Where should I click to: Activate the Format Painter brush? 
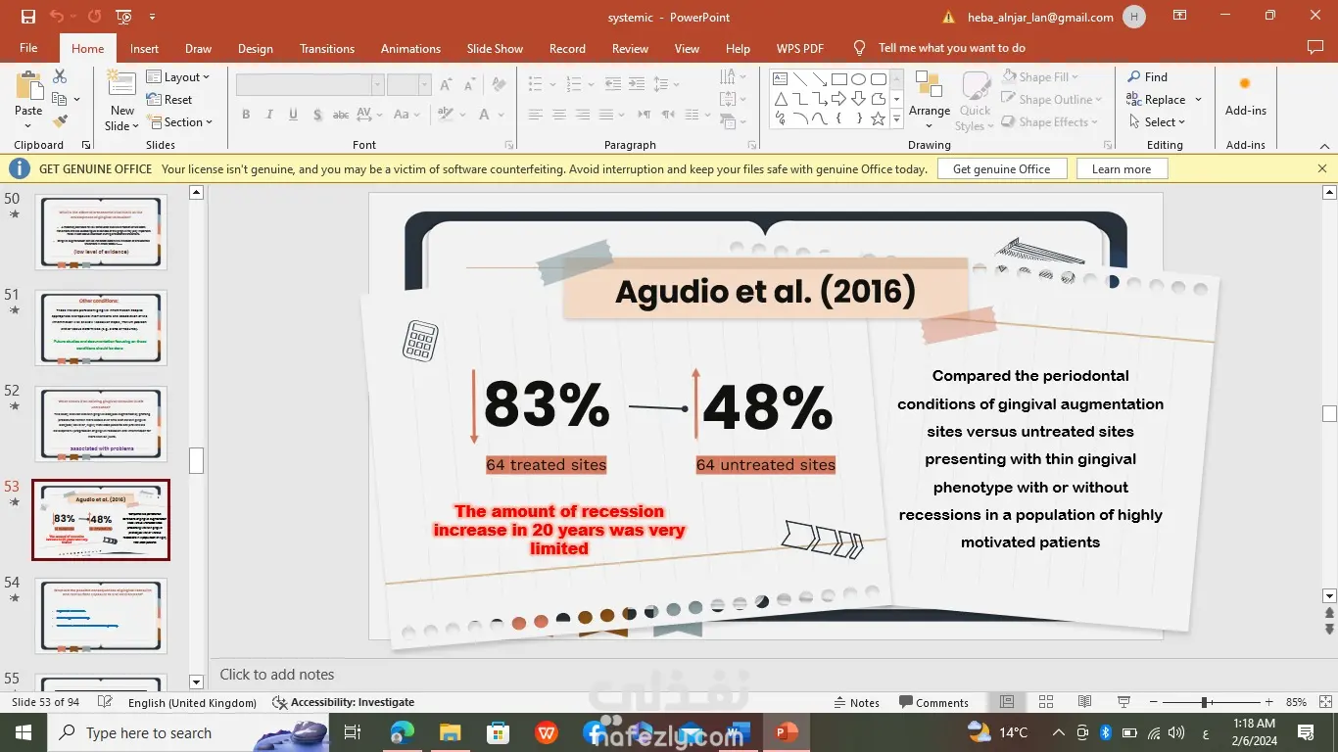(x=60, y=121)
